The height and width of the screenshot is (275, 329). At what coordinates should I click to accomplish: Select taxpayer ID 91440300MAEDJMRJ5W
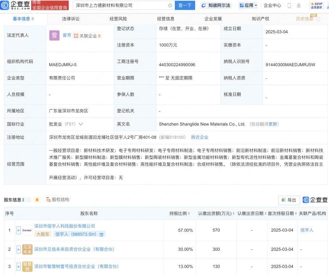click(291, 65)
